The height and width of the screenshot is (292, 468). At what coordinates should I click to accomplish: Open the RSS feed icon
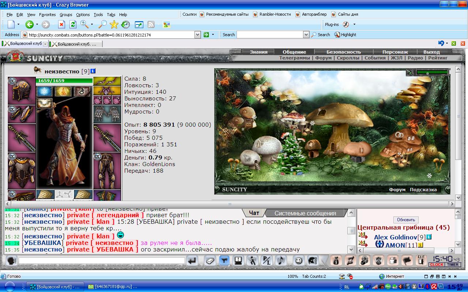click(151, 24)
